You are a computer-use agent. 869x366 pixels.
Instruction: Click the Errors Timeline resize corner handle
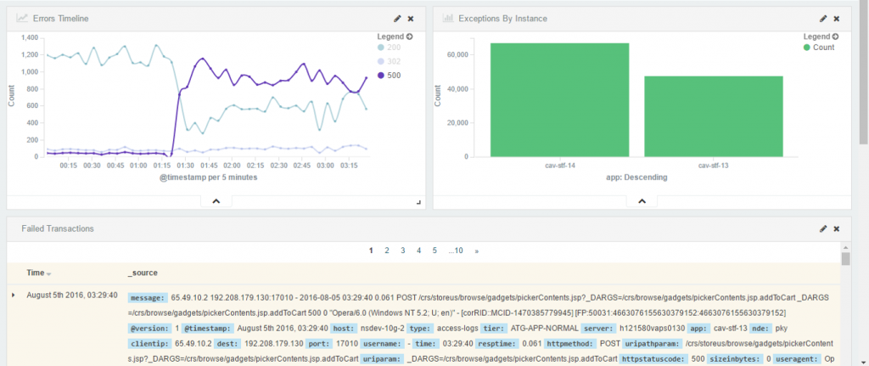coord(418,203)
